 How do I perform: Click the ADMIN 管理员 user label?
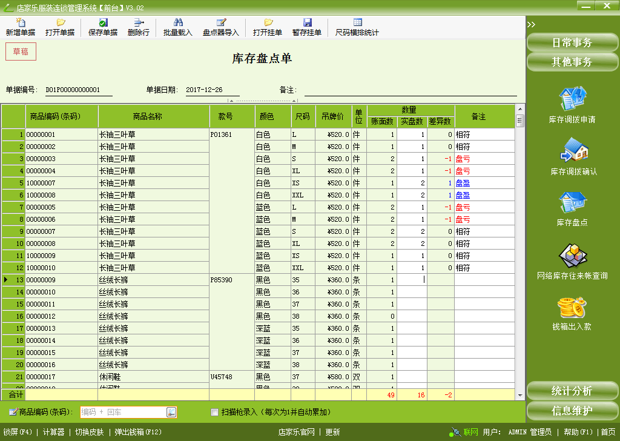pyautogui.click(x=530, y=432)
